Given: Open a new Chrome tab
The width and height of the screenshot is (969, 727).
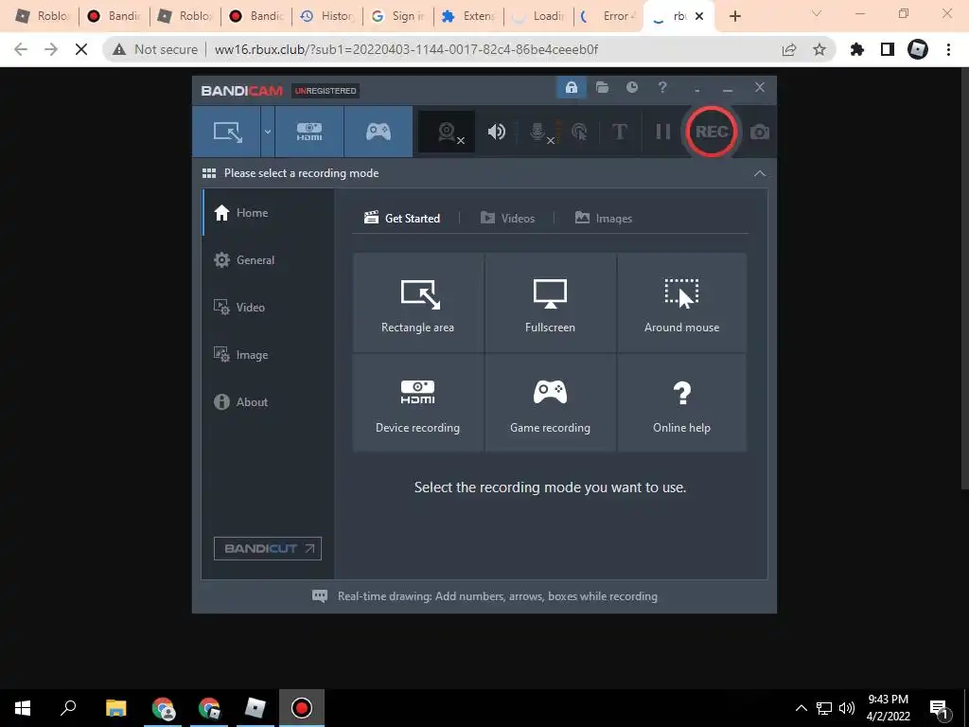Looking at the screenshot, I should pos(734,16).
